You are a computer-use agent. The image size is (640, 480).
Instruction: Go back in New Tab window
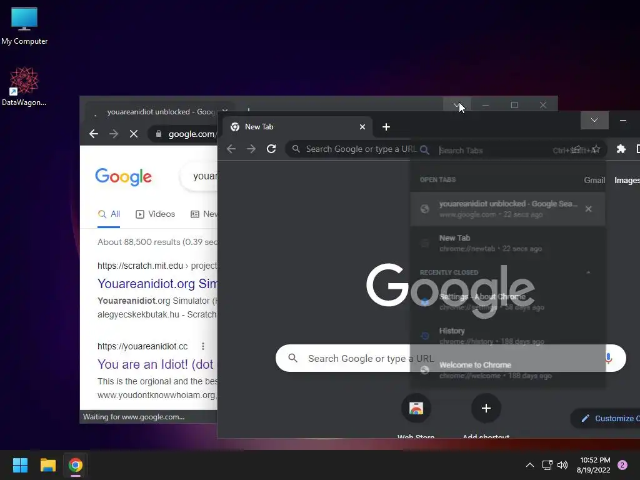point(231,149)
